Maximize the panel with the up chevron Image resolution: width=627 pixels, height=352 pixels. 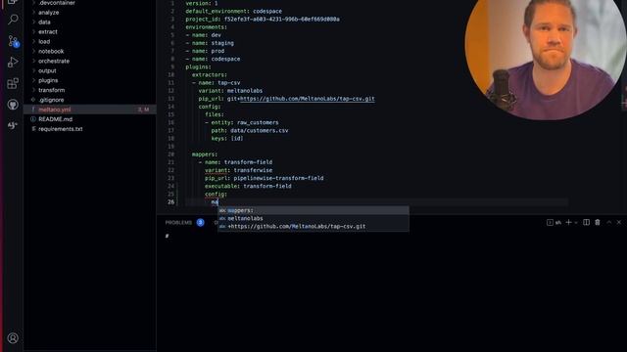(x=609, y=222)
